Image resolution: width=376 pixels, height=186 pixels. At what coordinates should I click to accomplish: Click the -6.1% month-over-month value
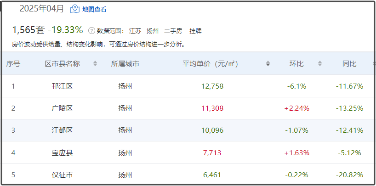coord(296,86)
